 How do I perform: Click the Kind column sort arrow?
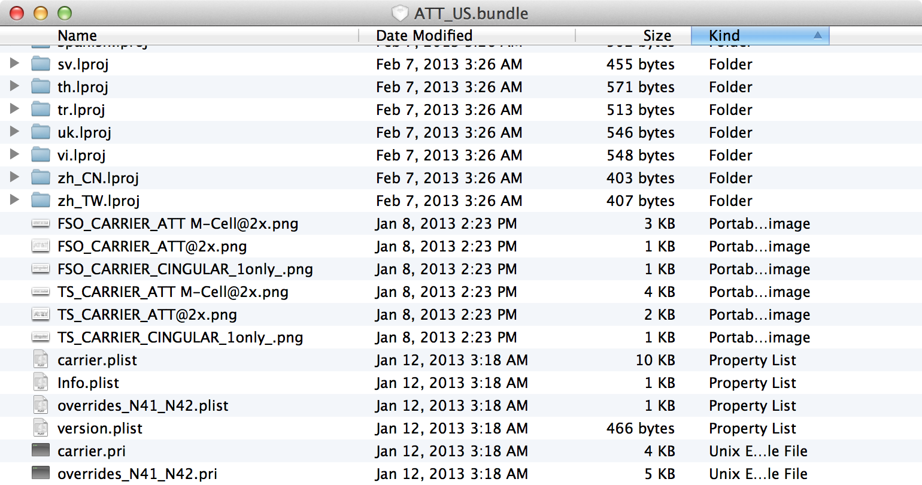817,36
